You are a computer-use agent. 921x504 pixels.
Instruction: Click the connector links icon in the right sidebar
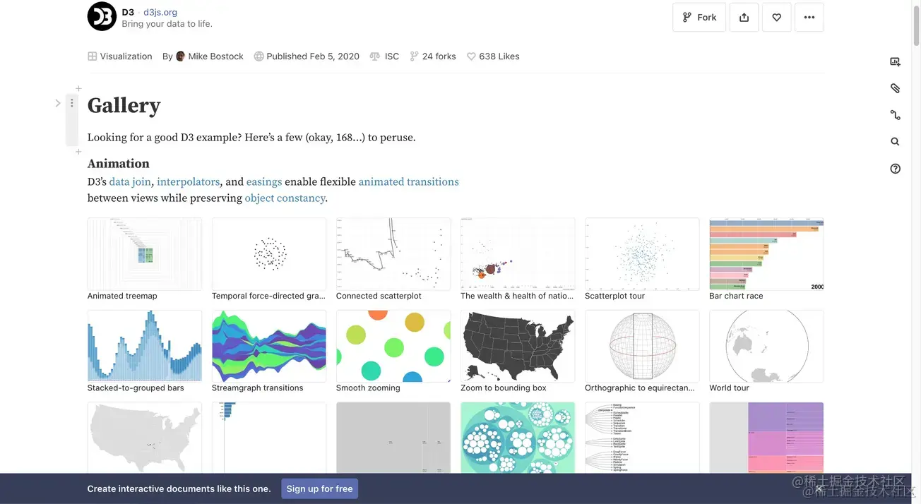pyautogui.click(x=895, y=114)
